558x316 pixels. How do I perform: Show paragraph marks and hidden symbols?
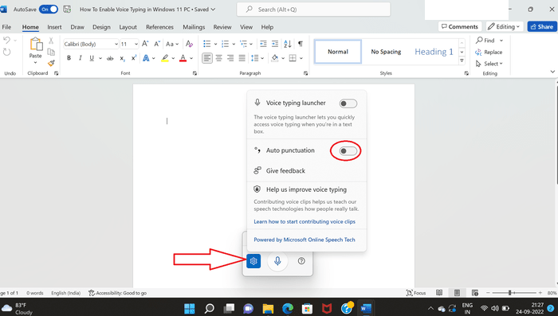(x=301, y=44)
